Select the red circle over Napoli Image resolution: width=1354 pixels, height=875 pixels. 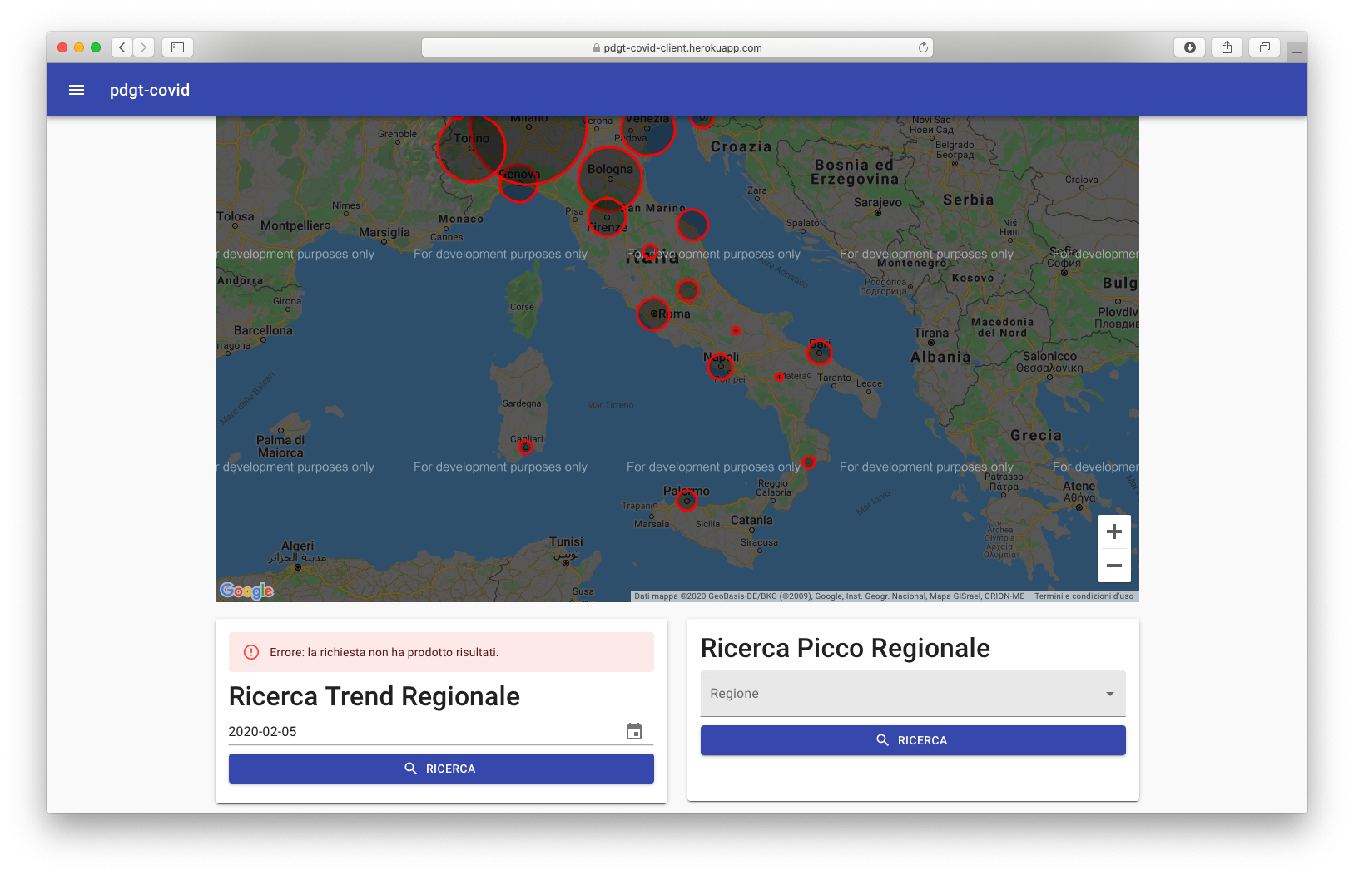(x=721, y=366)
